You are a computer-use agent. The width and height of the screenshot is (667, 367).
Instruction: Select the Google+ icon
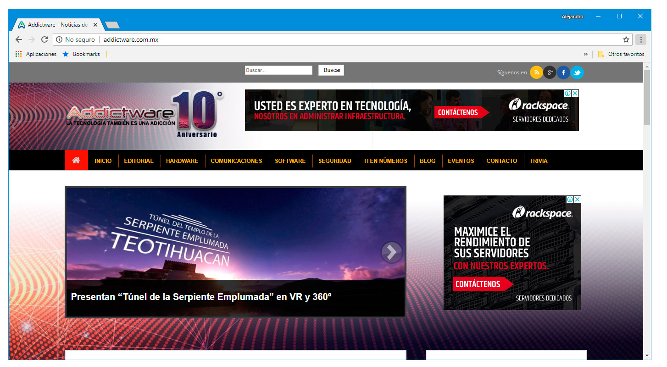[550, 72]
